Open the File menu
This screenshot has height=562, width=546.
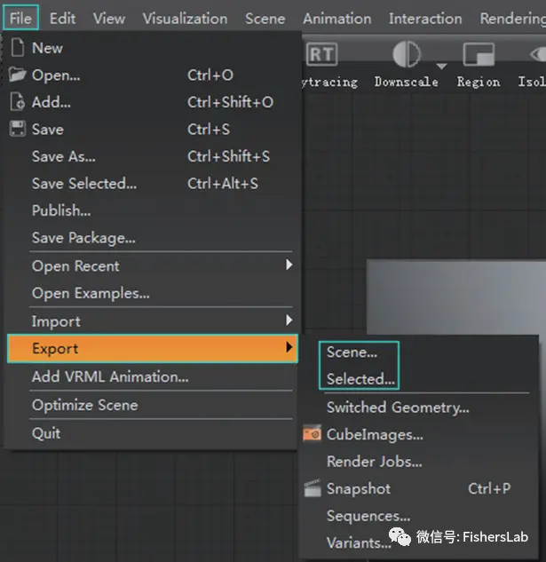click(x=20, y=18)
